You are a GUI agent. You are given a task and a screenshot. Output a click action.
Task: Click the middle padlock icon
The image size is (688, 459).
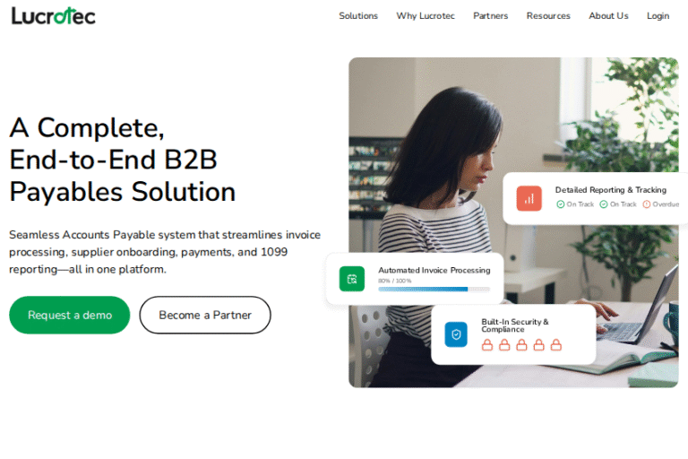521,345
